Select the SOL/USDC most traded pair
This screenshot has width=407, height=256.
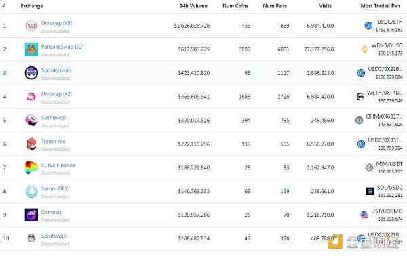[x=389, y=188]
